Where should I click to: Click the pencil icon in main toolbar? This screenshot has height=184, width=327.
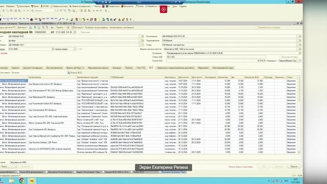coord(60,19)
